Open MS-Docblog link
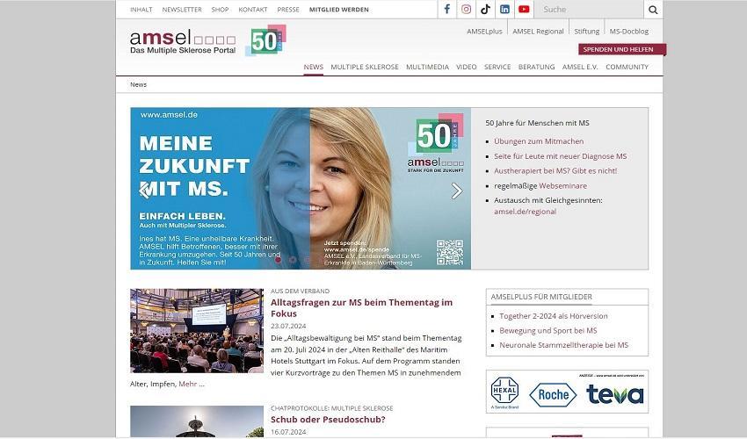The width and height of the screenshot is (747, 439). 629,32
